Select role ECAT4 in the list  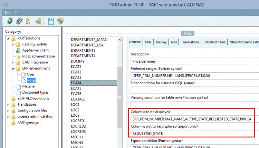(94, 83)
